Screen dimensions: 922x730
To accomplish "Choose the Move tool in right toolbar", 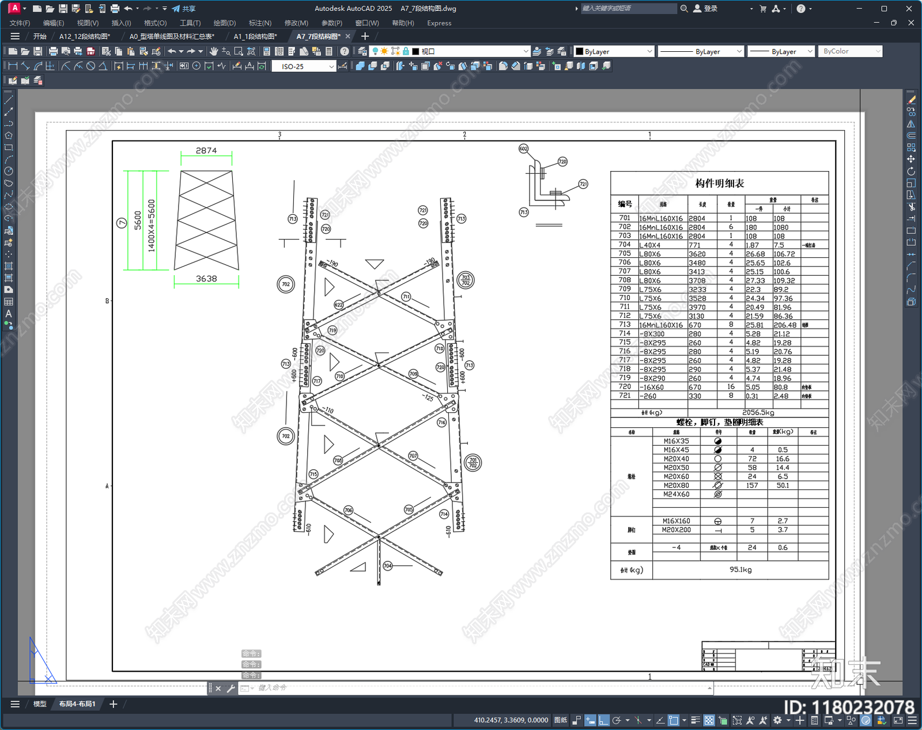I will tap(911, 159).
